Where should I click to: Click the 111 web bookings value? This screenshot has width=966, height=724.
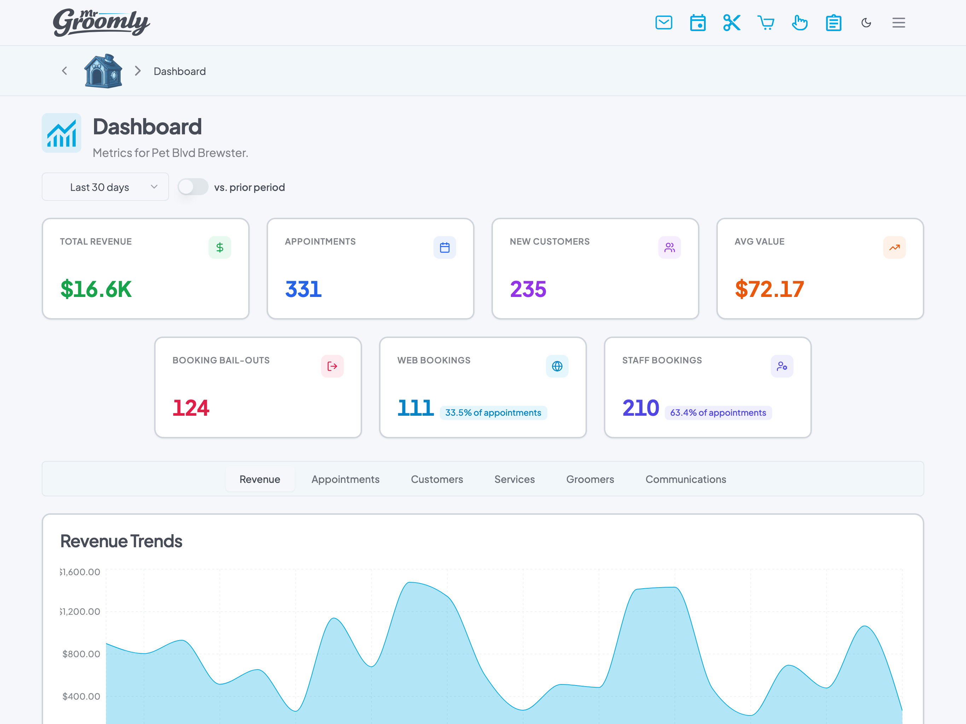[415, 408]
